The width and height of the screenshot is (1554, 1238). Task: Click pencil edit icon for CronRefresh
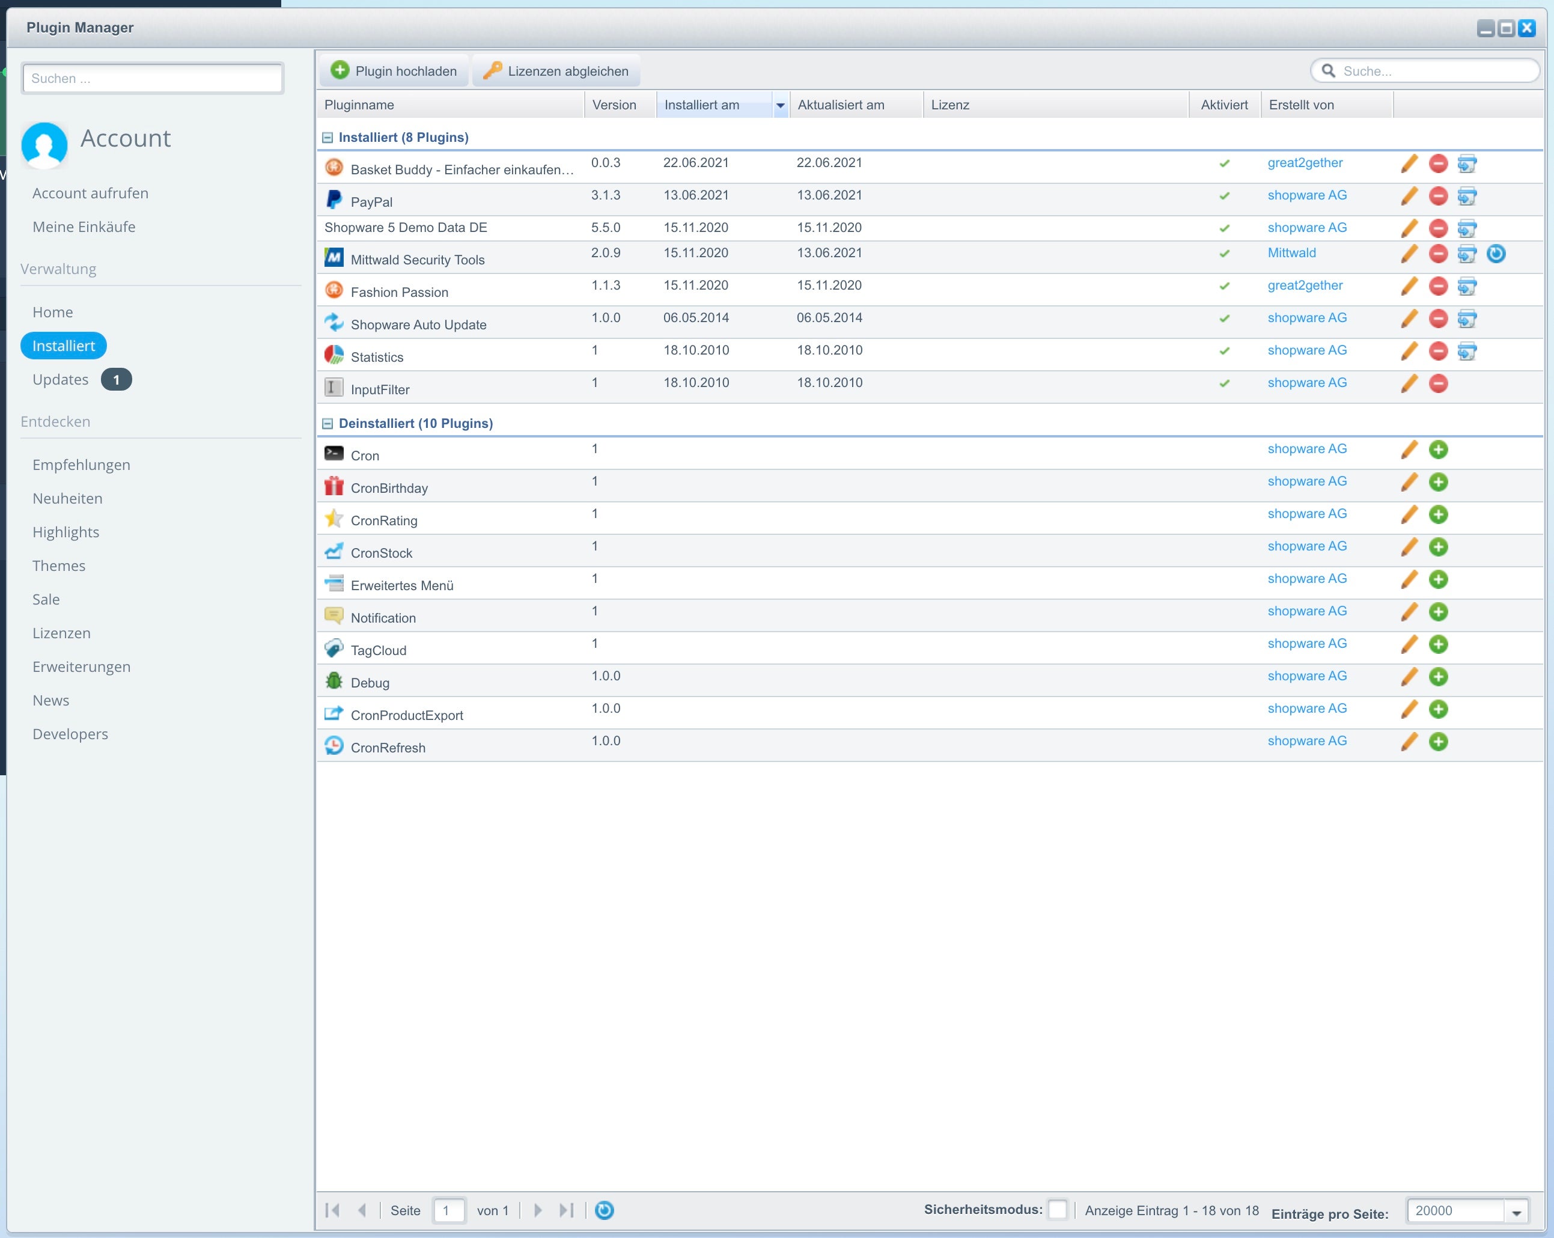[x=1409, y=742]
